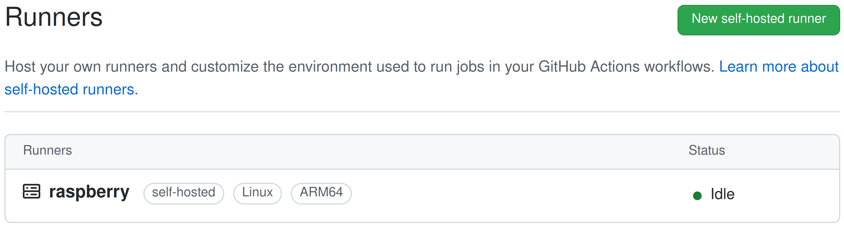Click the Runners column header
The width and height of the screenshot is (844, 227).
click(x=48, y=150)
